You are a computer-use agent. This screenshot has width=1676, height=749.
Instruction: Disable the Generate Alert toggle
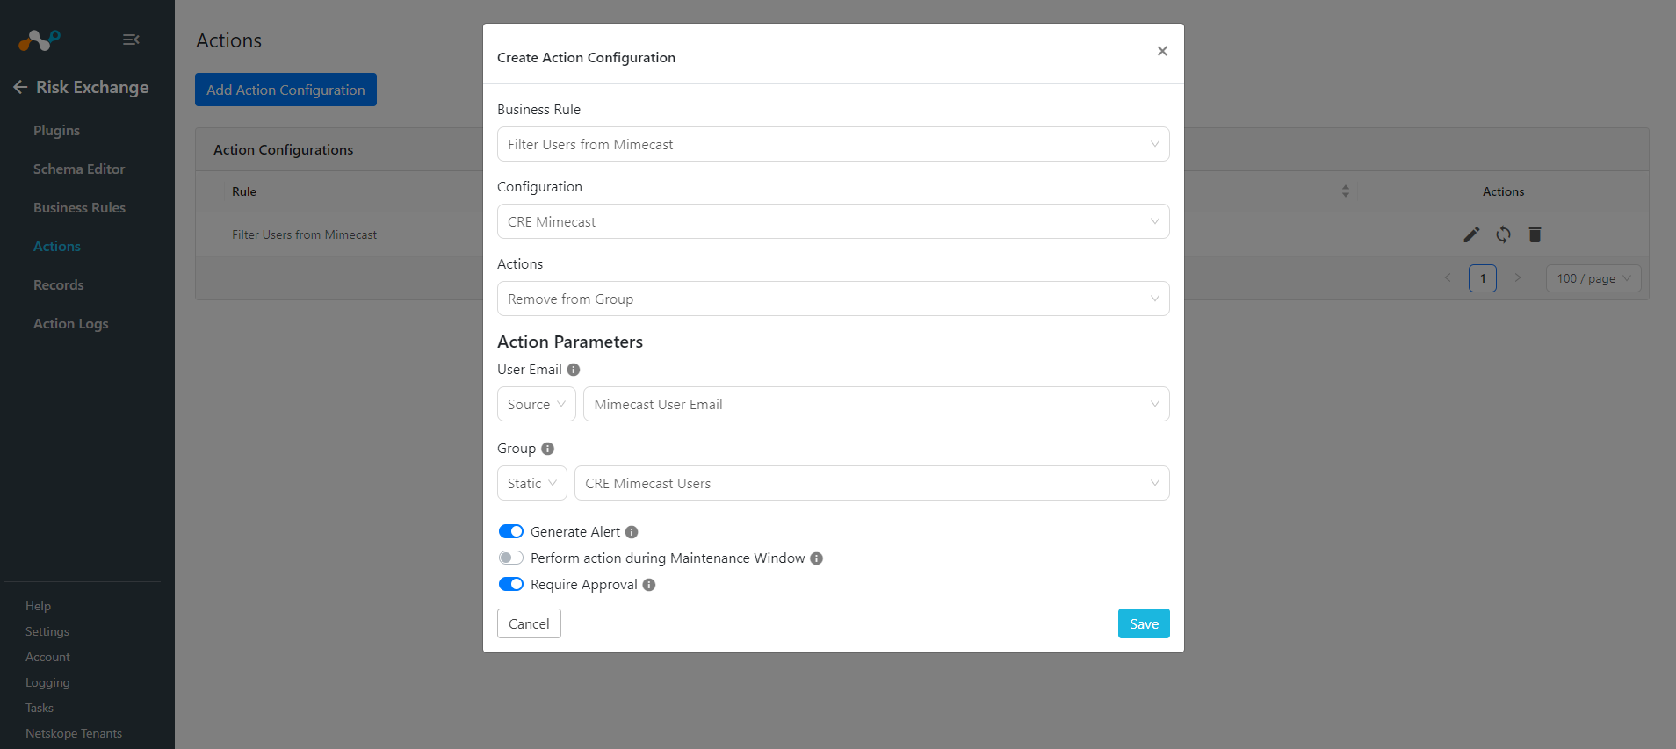click(511, 531)
